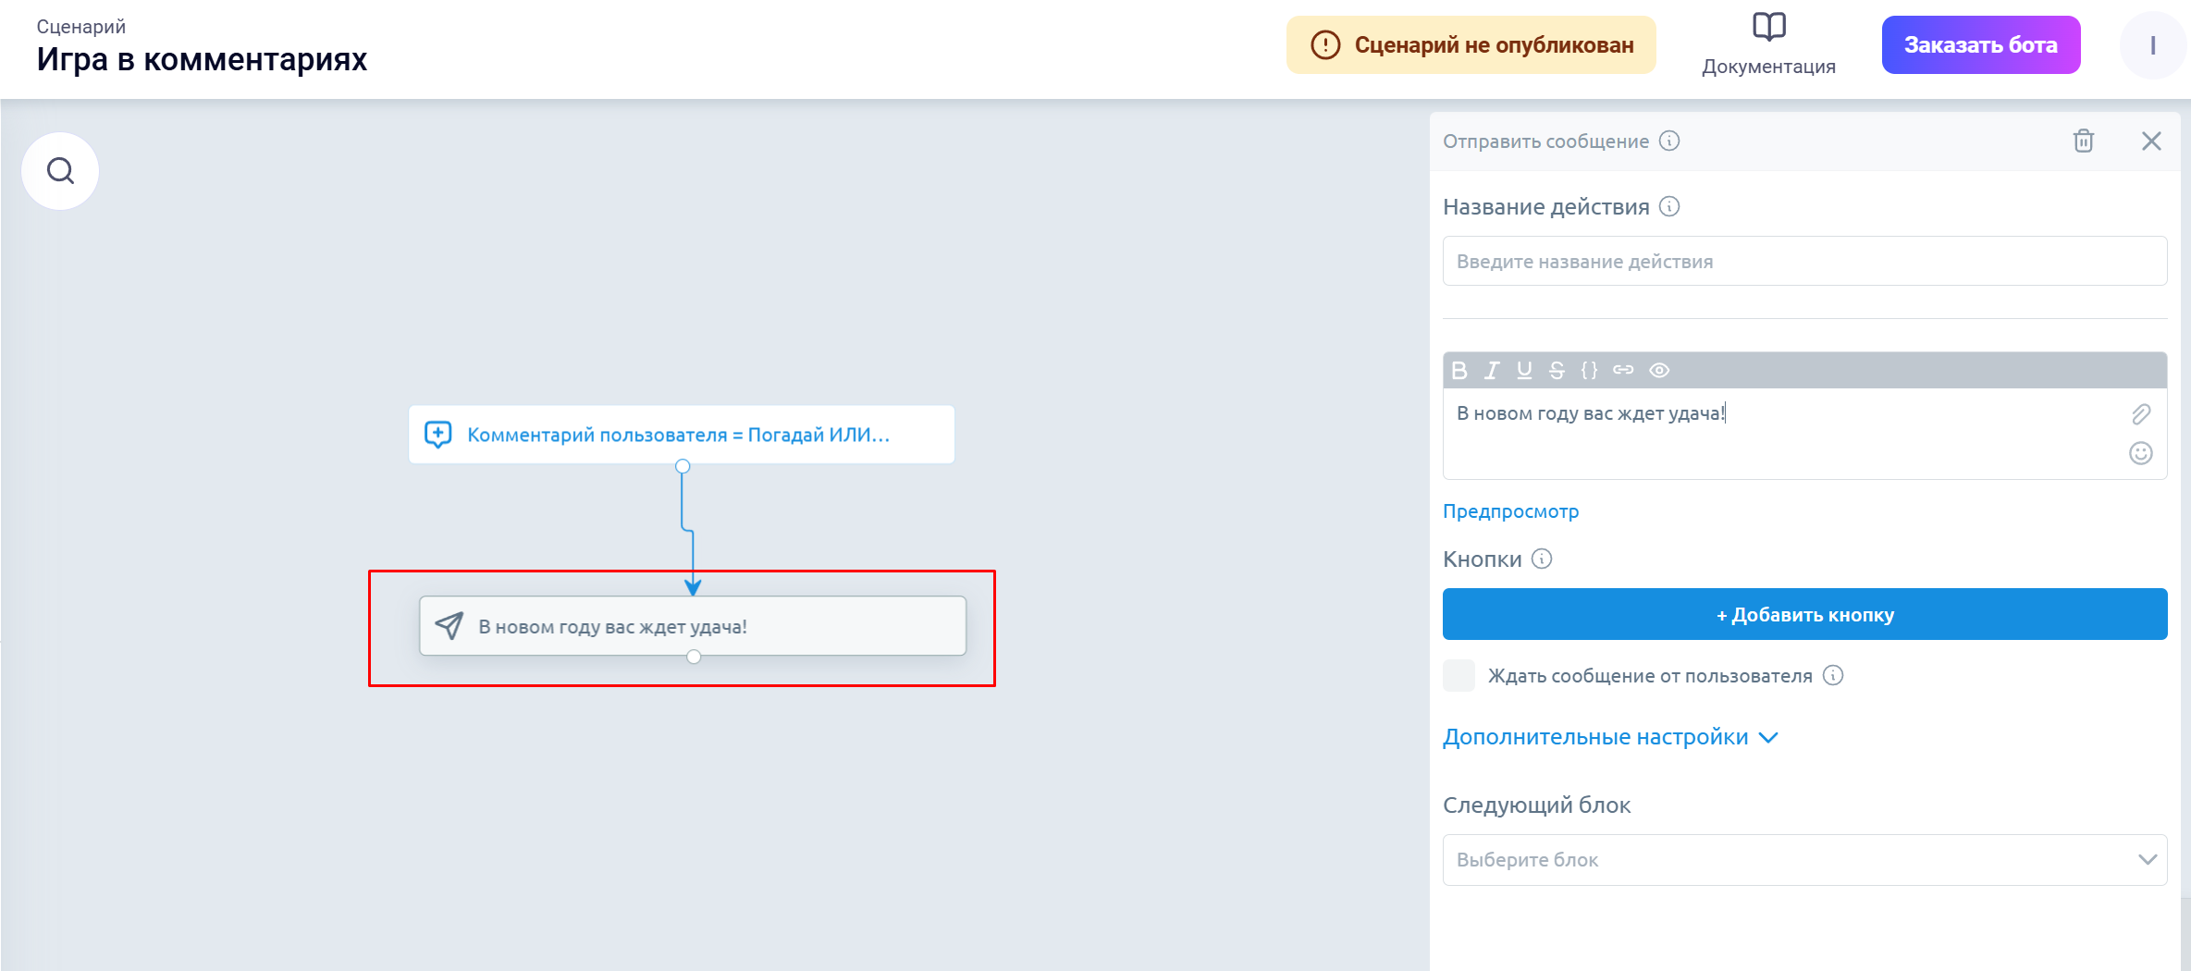Open the user profile avatar menu
The height and width of the screenshot is (971, 2191).
point(2152,45)
